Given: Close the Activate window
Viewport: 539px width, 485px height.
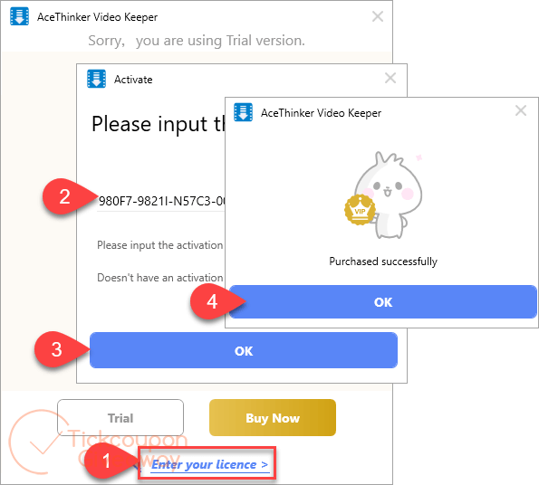Looking at the screenshot, I should (390, 78).
